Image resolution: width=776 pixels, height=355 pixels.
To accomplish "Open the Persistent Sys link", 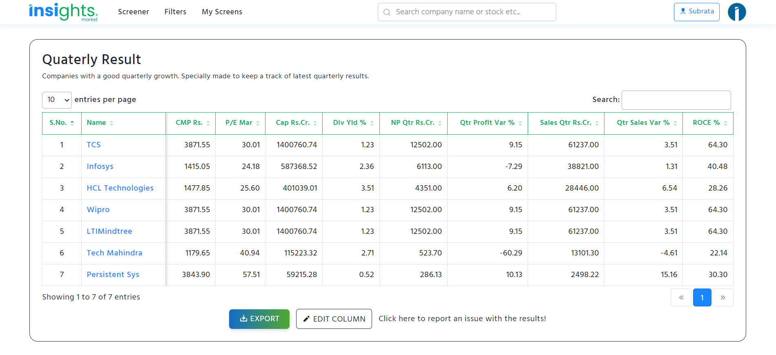I will tap(113, 275).
